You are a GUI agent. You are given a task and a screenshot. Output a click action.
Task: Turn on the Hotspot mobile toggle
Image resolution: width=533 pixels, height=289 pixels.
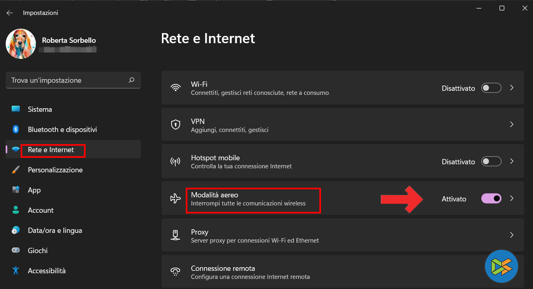click(491, 161)
